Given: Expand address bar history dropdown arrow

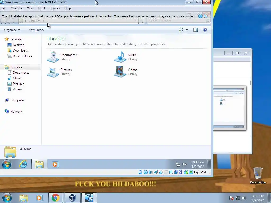Looking at the screenshot, I should (136, 21).
